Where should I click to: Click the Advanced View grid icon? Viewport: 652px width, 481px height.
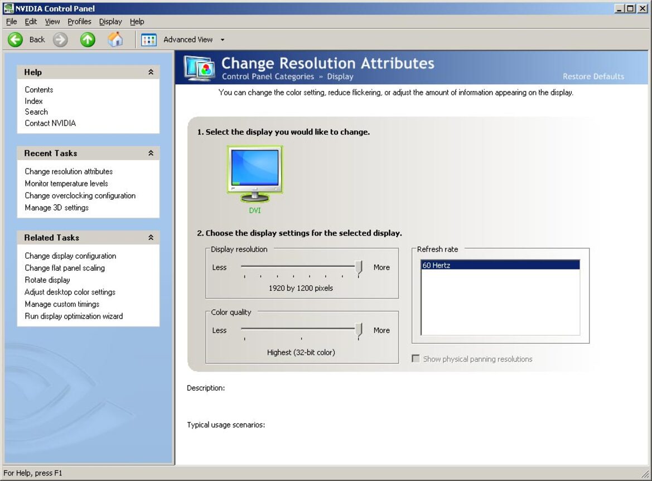point(149,40)
